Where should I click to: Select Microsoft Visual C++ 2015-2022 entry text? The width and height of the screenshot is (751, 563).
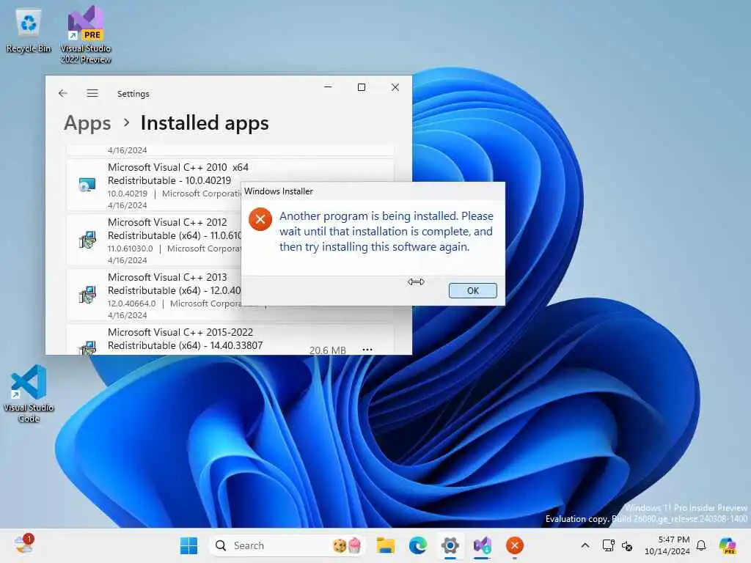click(x=185, y=339)
